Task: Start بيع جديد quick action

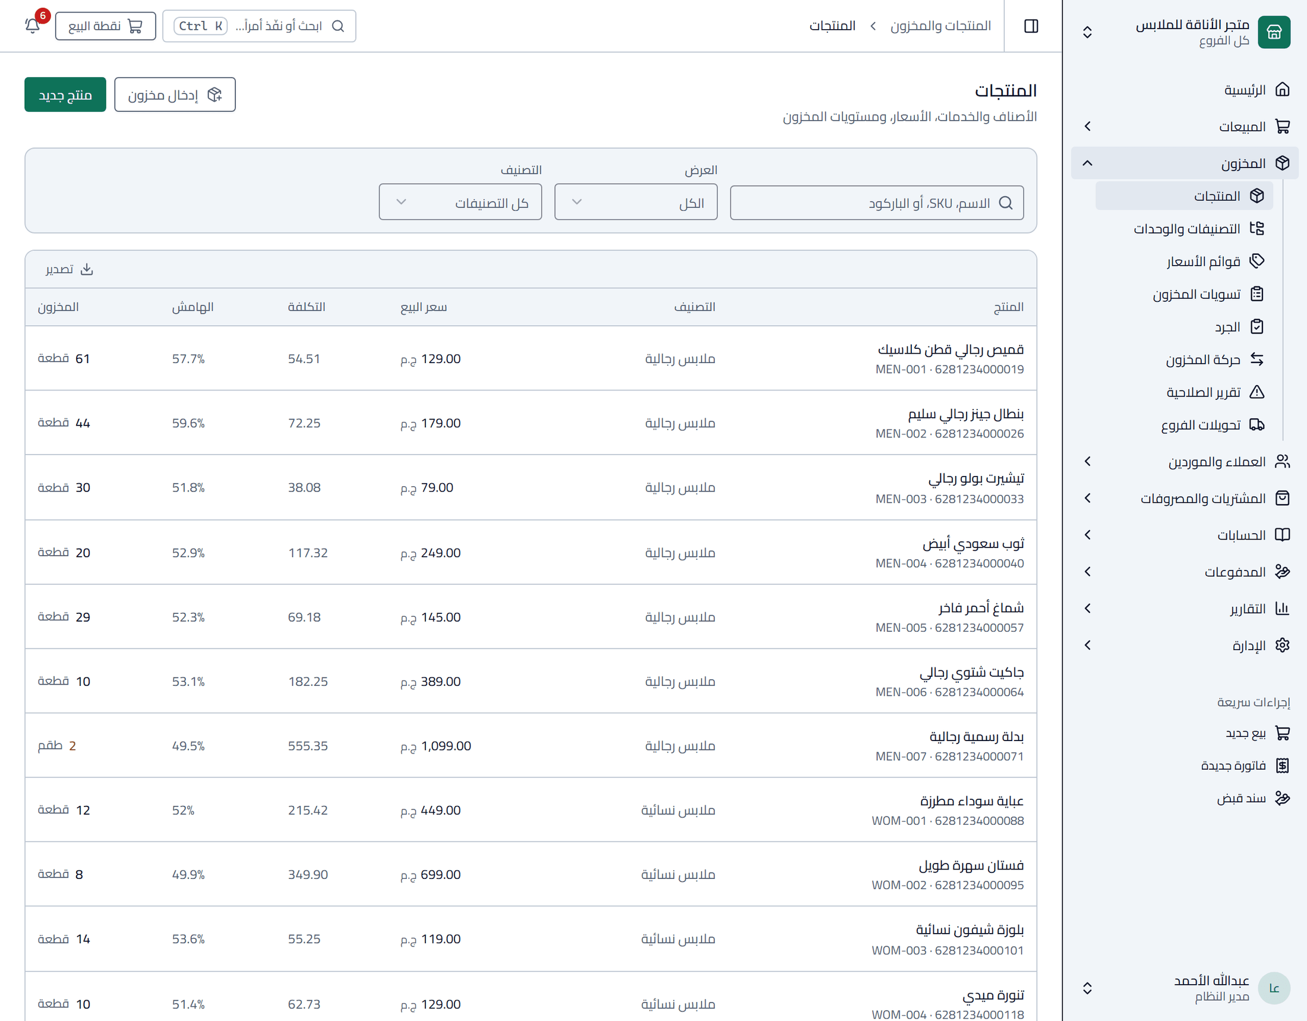Action: click(1184, 733)
